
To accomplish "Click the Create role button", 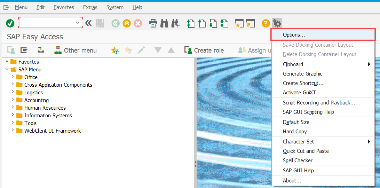I will pyautogui.click(x=204, y=50).
